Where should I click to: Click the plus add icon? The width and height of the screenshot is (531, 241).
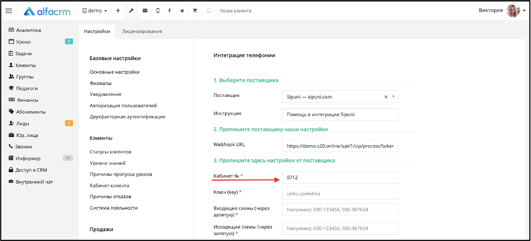[x=118, y=11]
